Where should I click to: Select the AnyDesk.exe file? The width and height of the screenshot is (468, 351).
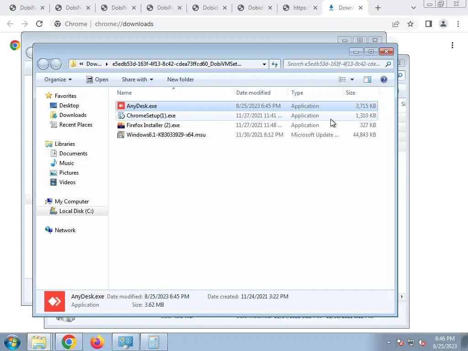[x=246, y=106]
